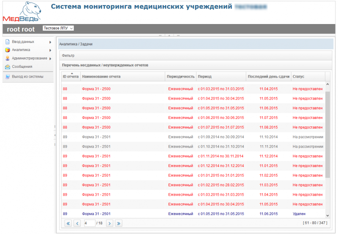
Task: Click Форма 31 - 2501 in the Удален row
Action: [x=96, y=214]
